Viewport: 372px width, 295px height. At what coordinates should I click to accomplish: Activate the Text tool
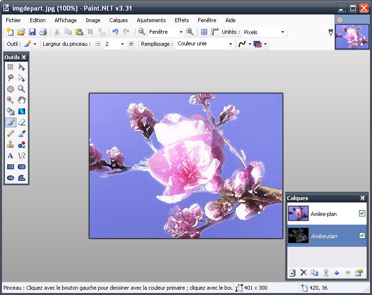(10, 155)
